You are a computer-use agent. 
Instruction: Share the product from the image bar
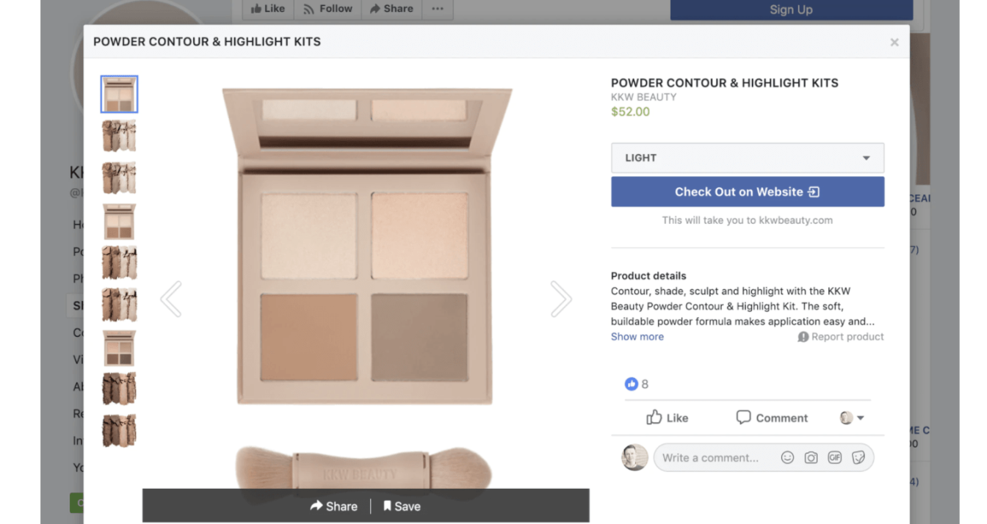pos(334,506)
